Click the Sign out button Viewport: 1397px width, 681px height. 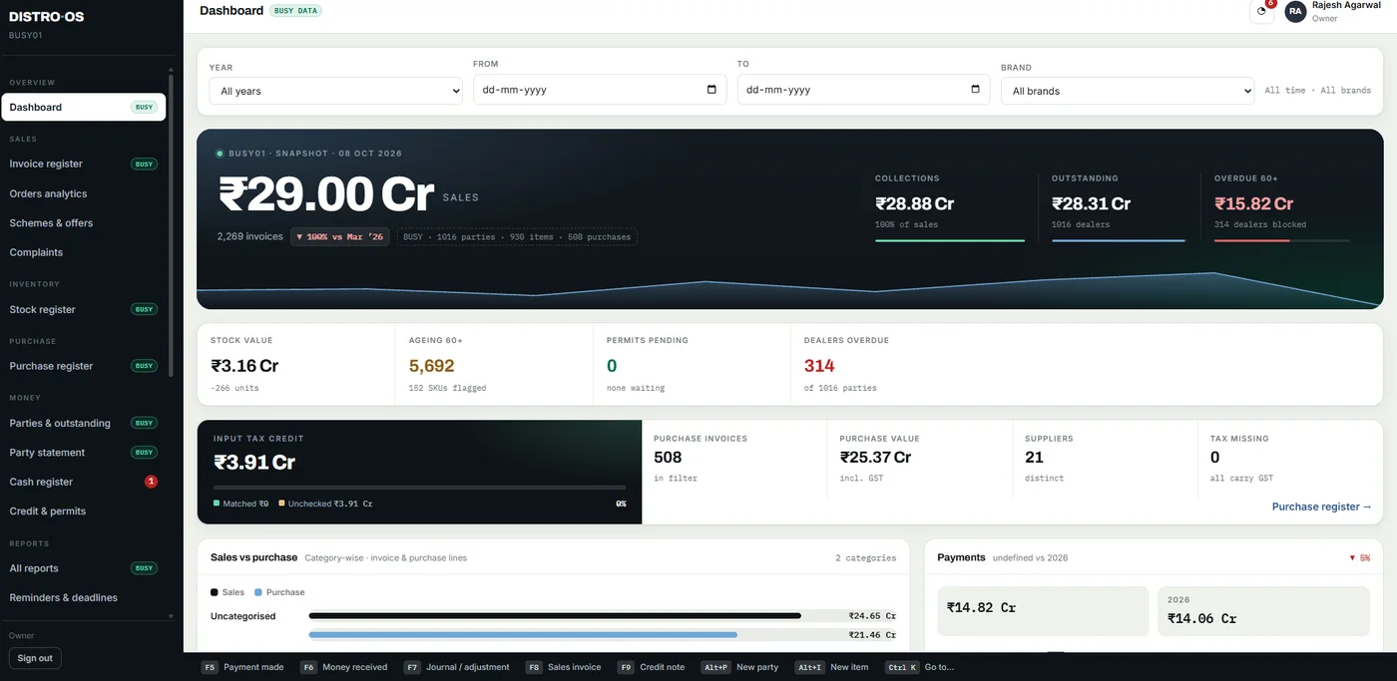pos(35,658)
